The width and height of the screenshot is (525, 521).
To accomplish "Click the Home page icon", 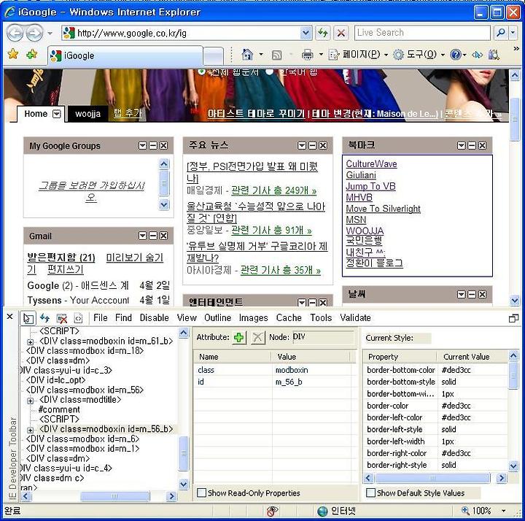I will coord(247,54).
